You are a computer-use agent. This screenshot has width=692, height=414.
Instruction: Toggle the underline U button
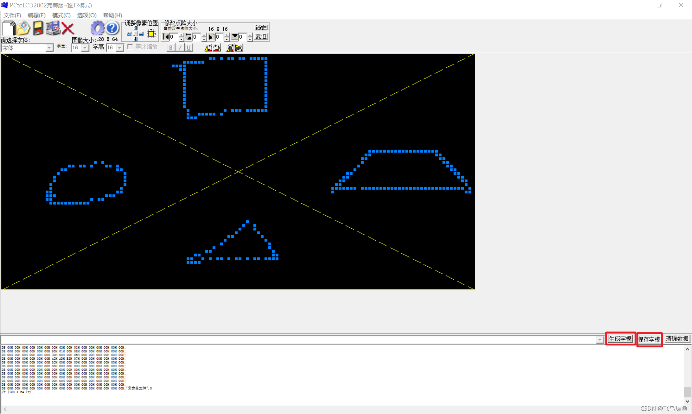click(x=188, y=48)
